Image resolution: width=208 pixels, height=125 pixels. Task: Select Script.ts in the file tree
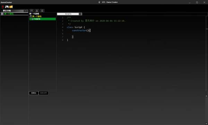(x=43, y=19)
